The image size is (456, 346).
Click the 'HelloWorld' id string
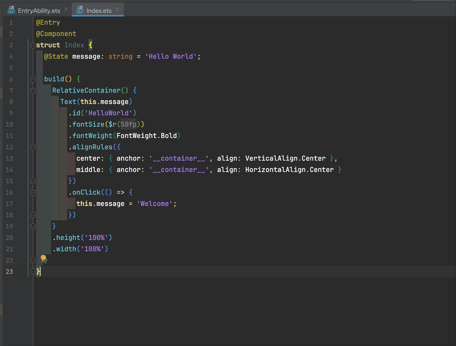[x=108, y=113]
